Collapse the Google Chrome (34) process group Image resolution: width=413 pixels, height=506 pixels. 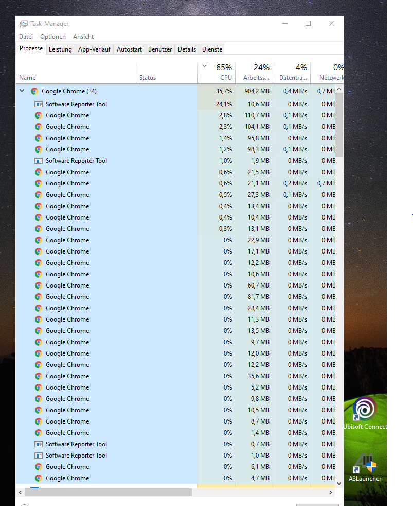point(22,91)
